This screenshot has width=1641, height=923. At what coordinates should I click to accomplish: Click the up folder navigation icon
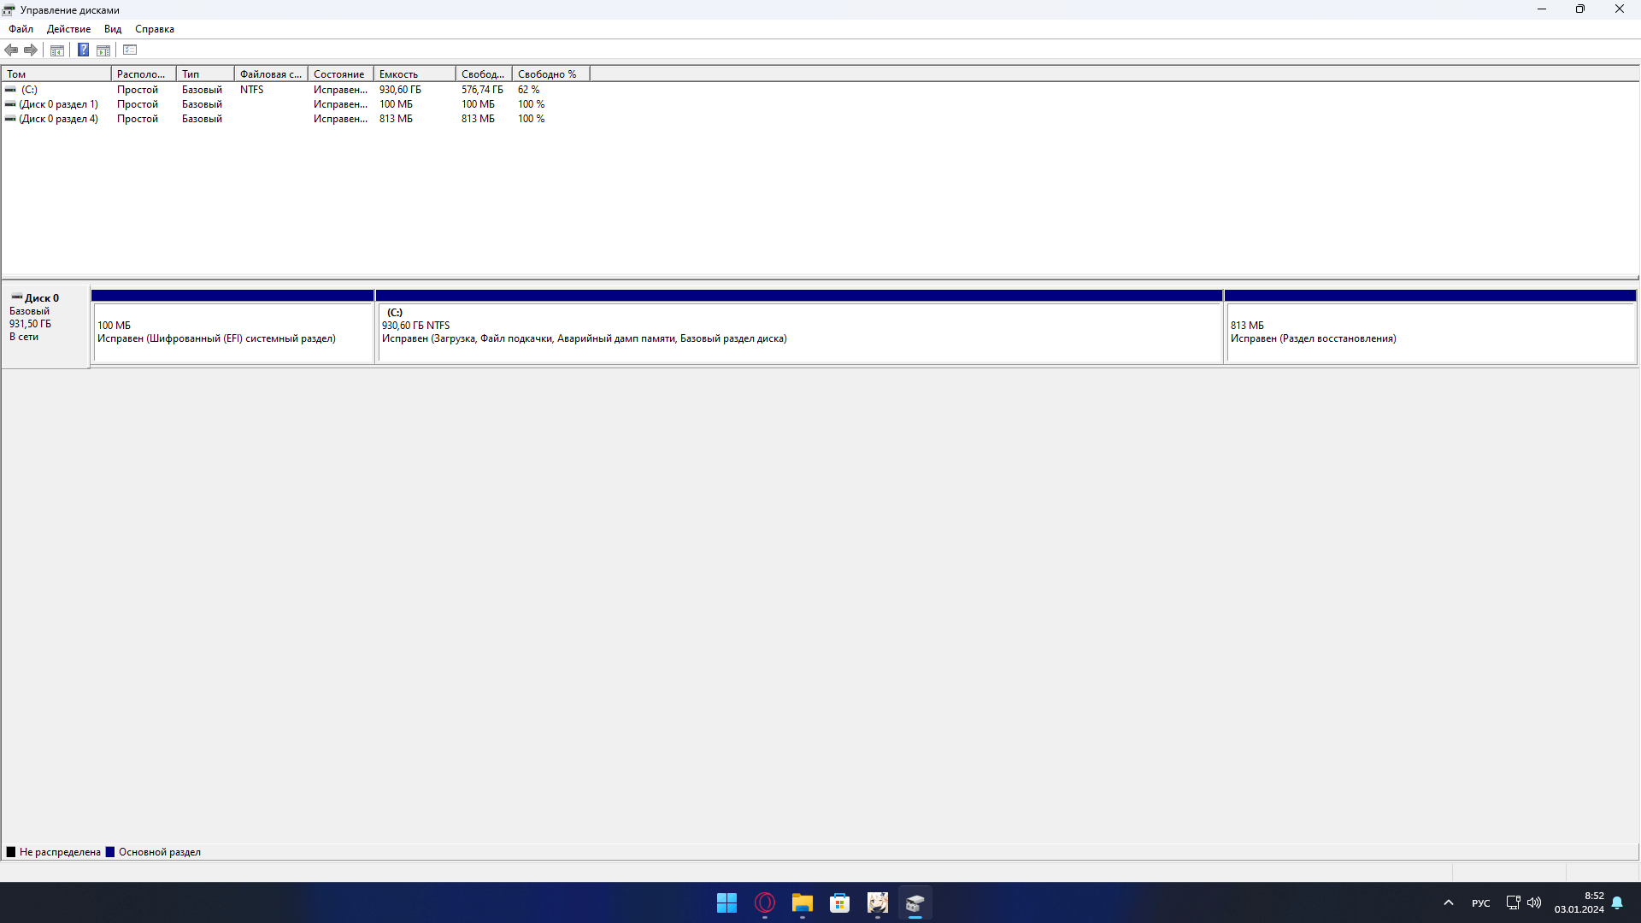56,50
